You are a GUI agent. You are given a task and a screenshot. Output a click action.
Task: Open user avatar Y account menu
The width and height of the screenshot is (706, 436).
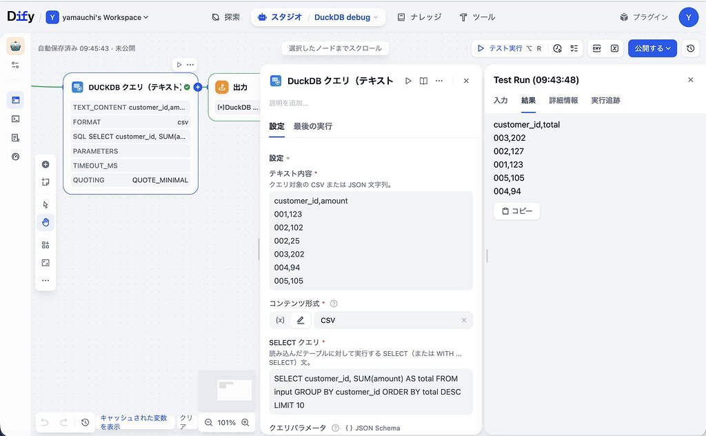(x=689, y=17)
